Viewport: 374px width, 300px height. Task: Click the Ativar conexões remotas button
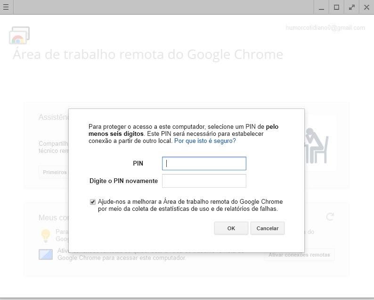pos(299,255)
